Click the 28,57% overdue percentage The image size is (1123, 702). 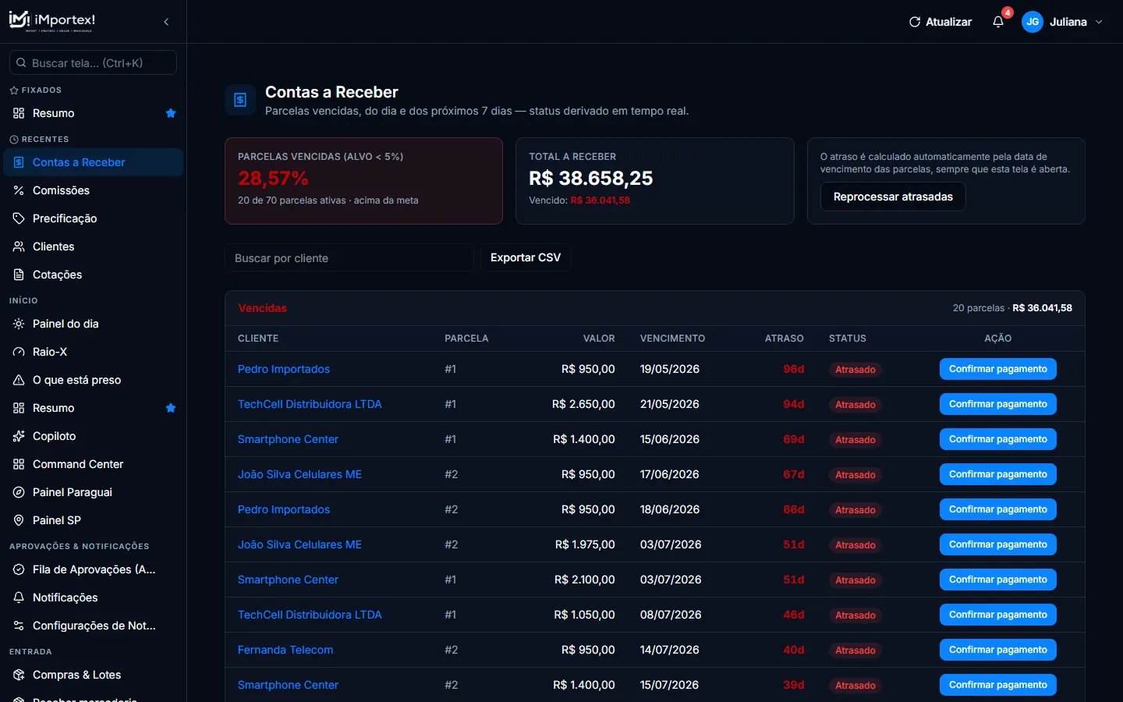pos(273,179)
